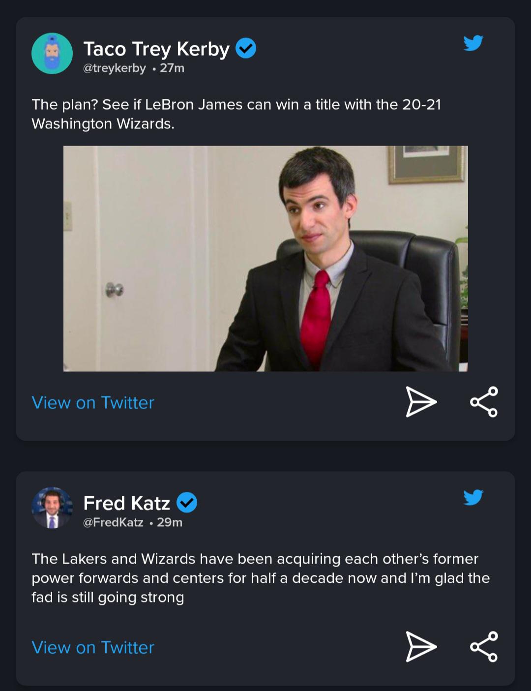Viewport: 531px width, 691px height.
Task: Click the Twitter bird icon on Trey Kerby's tweet
Action: (x=473, y=43)
